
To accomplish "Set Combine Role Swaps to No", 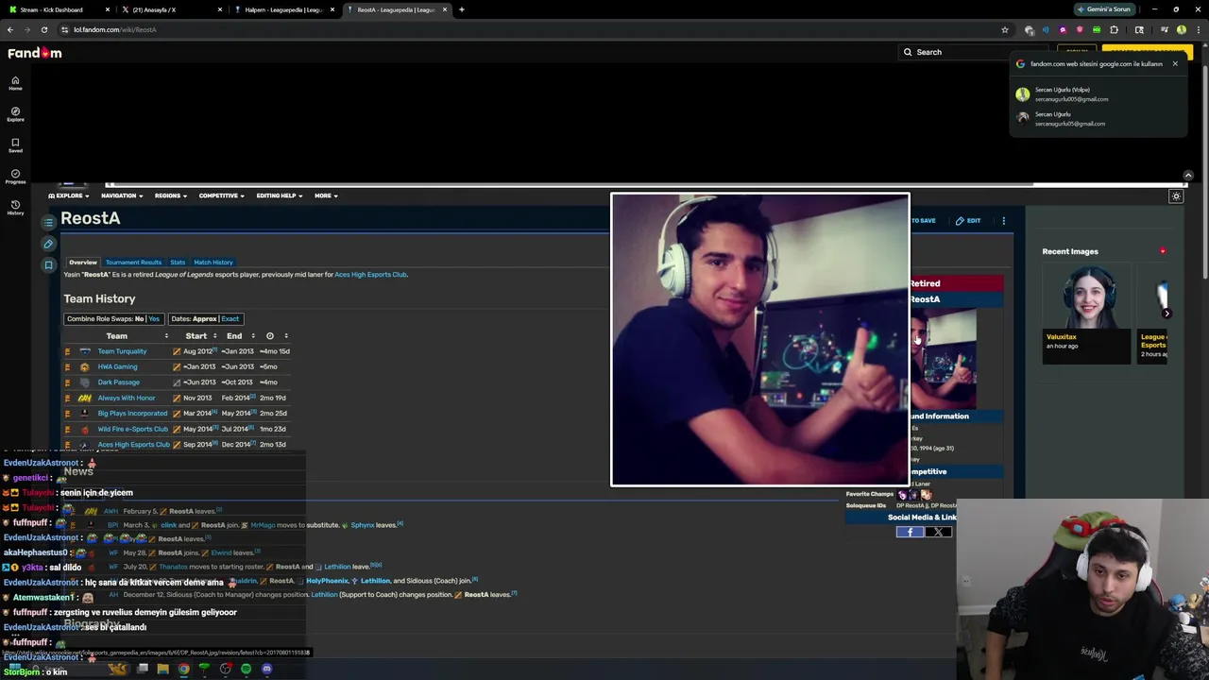I will [140, 318].
